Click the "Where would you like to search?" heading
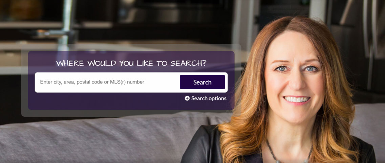The width and height of the screenshot is (385, 163). tap(131, 63)
